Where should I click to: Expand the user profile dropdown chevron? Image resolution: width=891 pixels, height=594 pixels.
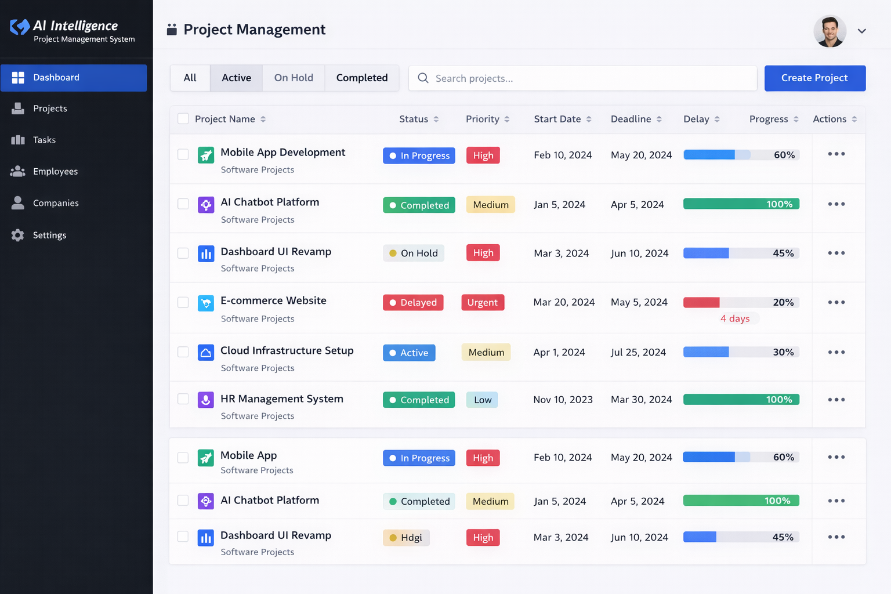click(861, 31)
